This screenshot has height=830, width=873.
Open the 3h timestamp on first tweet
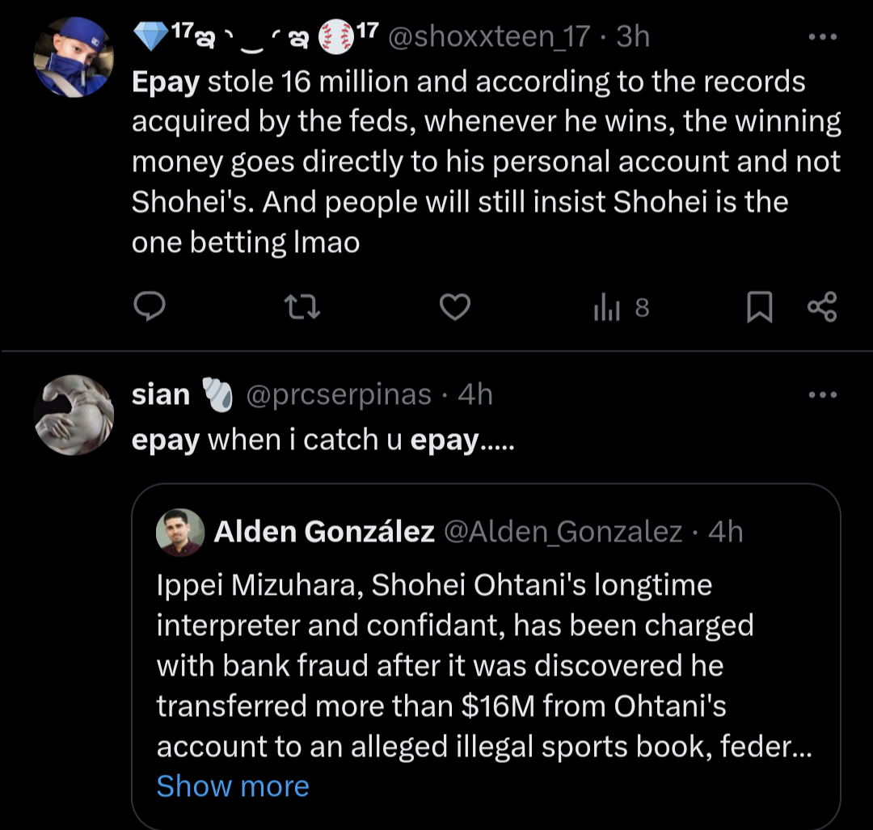(633, 37)
